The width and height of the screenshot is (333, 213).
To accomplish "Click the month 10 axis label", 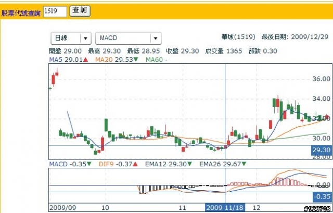I will tap(105, 207).
